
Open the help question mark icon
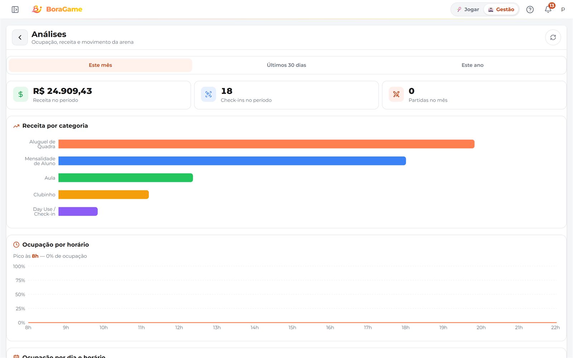point(530,10)
